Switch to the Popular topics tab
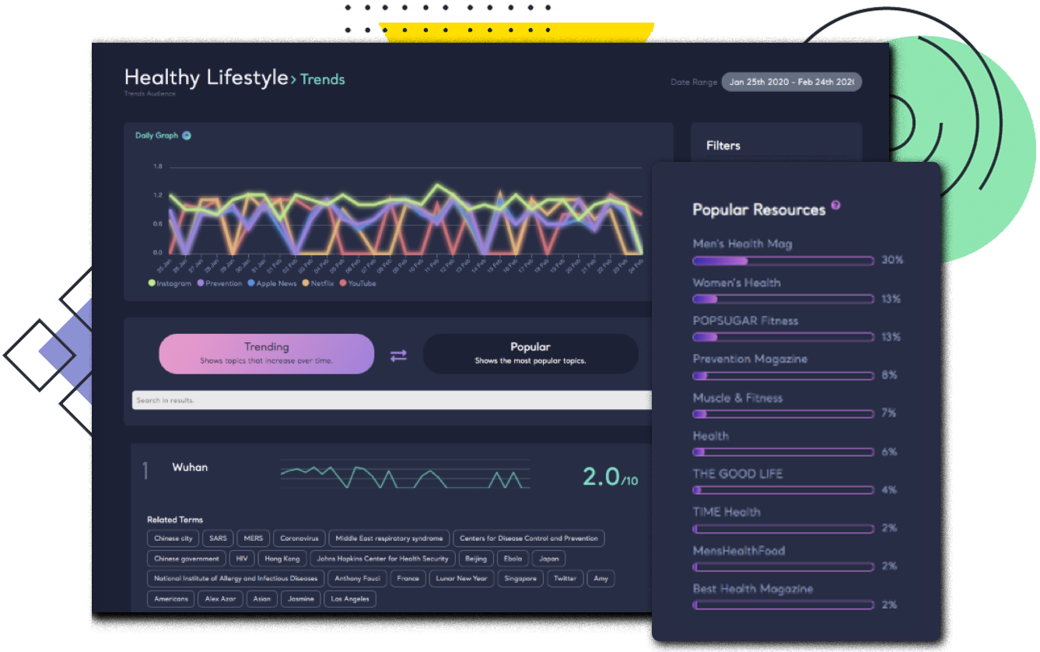 click(x=530, y=354)
